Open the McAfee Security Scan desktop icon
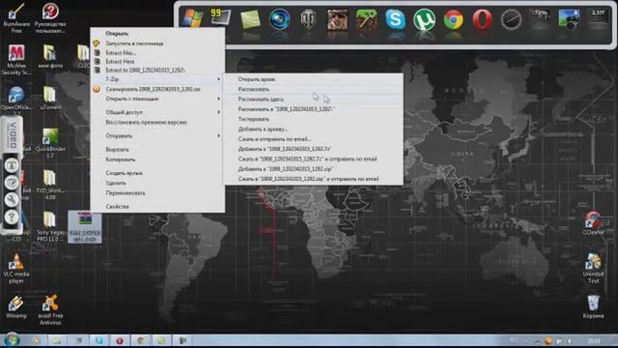Image resolution: width=618 pixels, height=348 pixels. [x=16, y=60]
